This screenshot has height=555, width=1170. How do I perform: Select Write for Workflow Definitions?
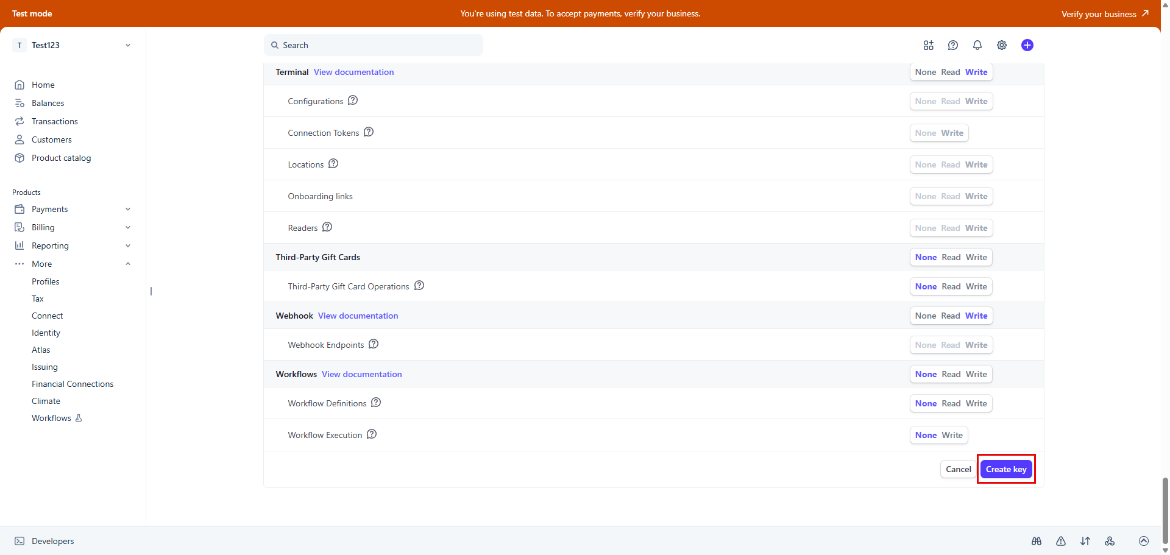click(976, 403)
